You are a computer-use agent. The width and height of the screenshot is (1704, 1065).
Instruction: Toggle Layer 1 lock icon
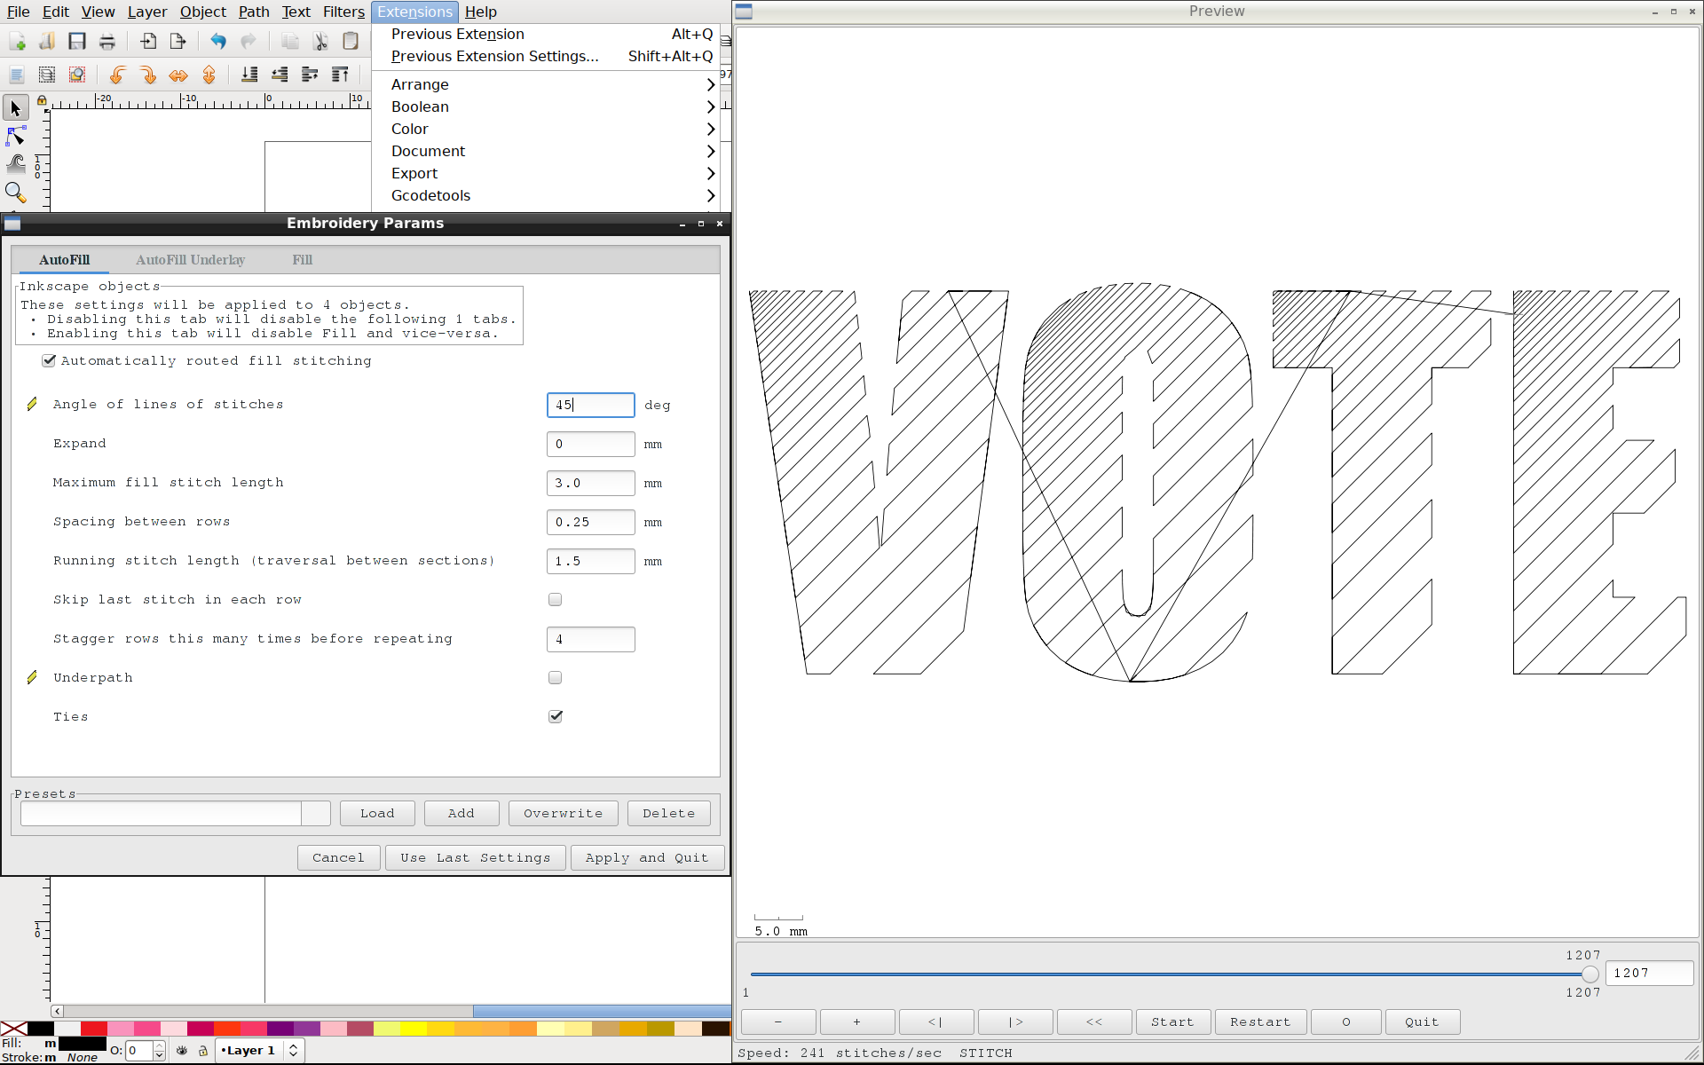click(203, 1050)
